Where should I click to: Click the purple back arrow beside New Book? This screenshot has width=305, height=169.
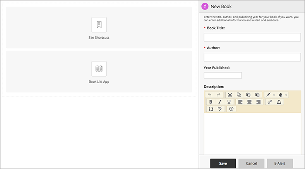tap(205, 7)
